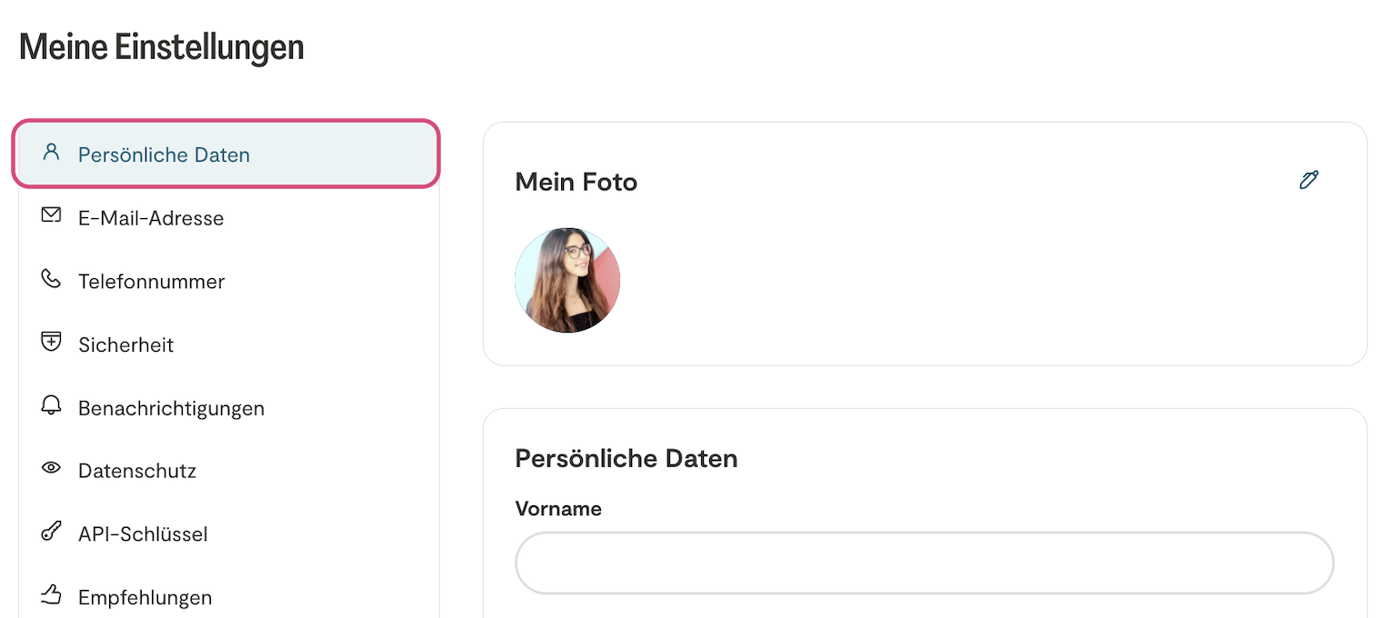Screen dimensions: 1384x618
Task: Click the phone handset icon in sidebar
Action: point(51,279)
